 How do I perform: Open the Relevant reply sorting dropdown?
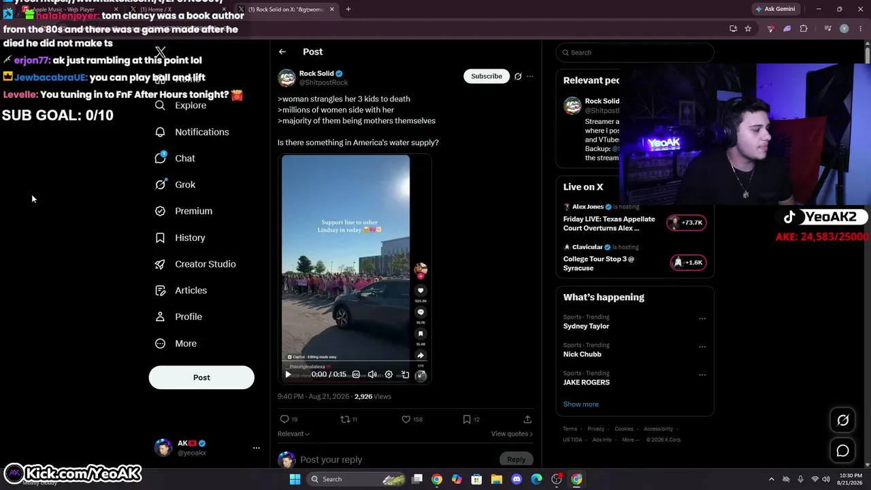pyautogui.click(x=293, y=434)
